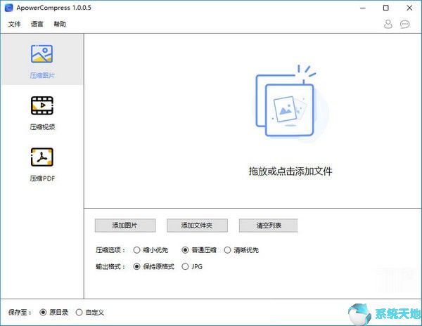Set save location to 原目录
Image resolution: width=422 pixels, height=326 pixels.
[44, 312]
